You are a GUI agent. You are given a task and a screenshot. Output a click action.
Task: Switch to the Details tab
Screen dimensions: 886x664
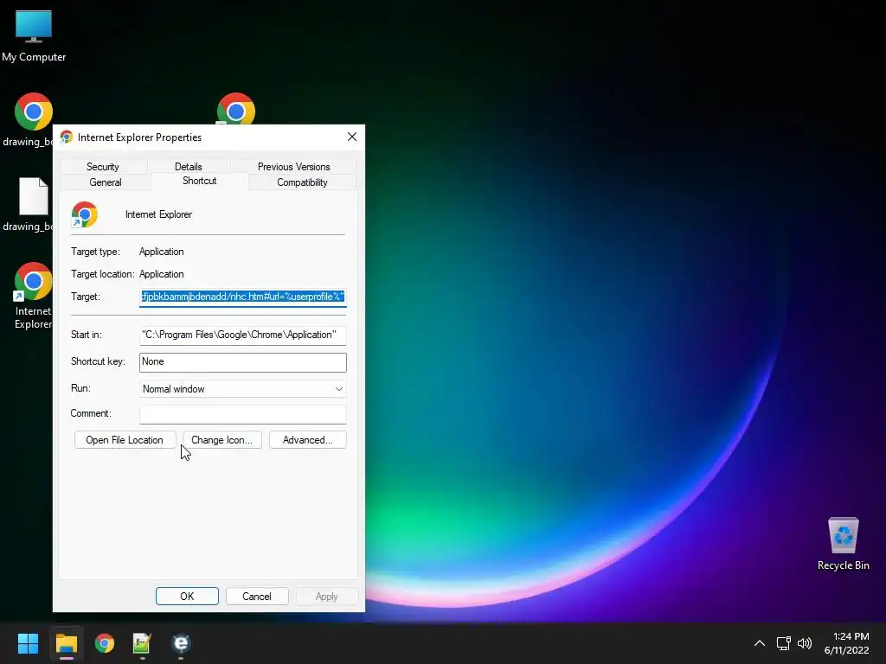[188, 167]
